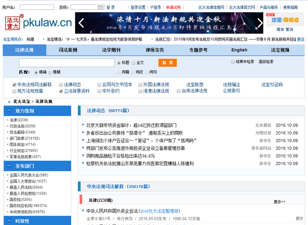Screen dimensions: 308x225
Task: Uncheck the 中央法规司法解释 checkbox
Action: 15,84
